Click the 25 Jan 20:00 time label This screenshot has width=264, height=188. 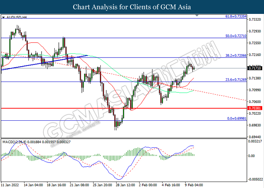pyautogui.click(x=102, y=185)
